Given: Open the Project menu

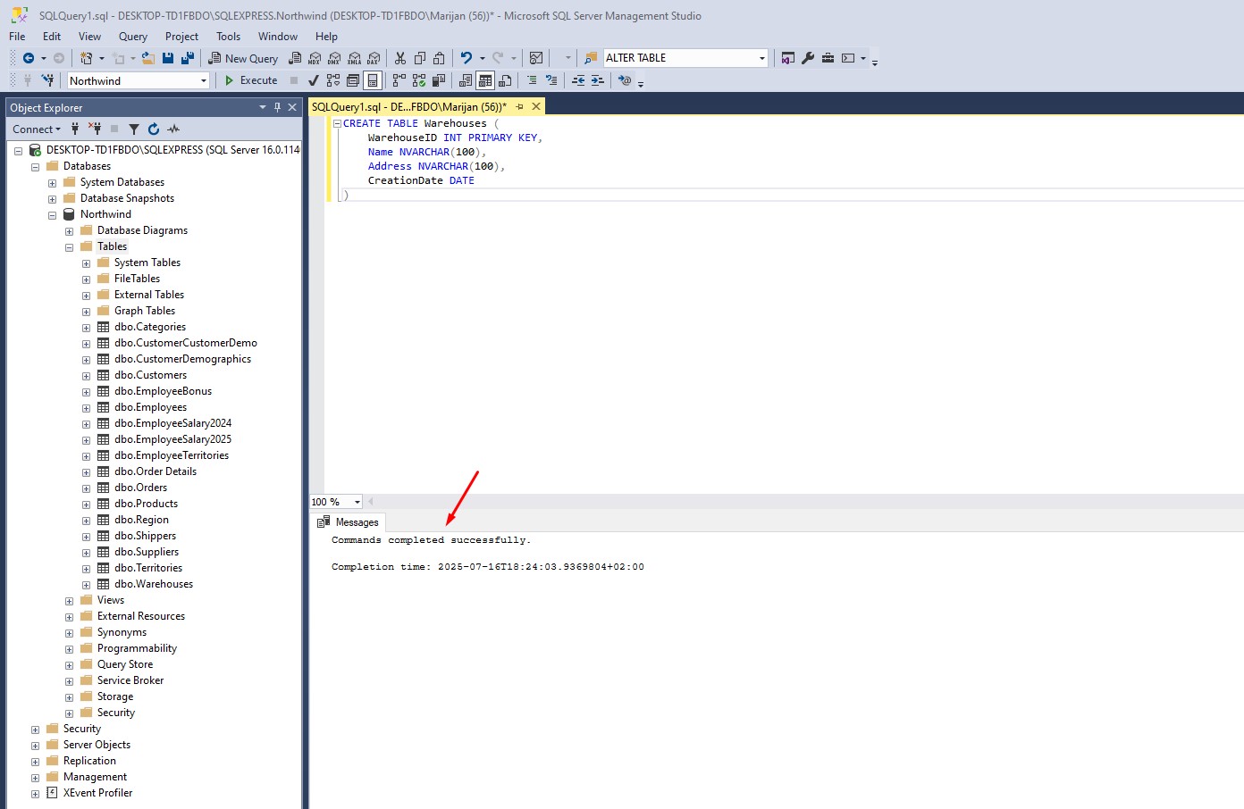Looking at the screenshot, I should 181,37.
